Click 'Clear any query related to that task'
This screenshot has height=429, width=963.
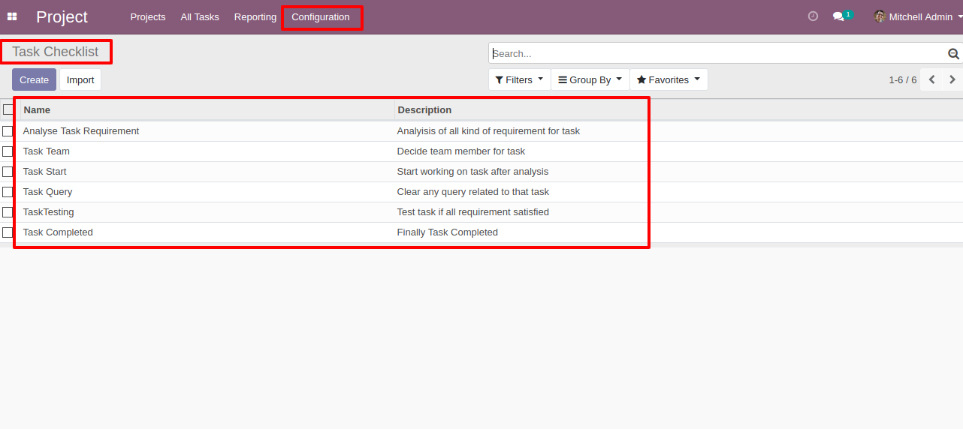(x=473, y=192)
